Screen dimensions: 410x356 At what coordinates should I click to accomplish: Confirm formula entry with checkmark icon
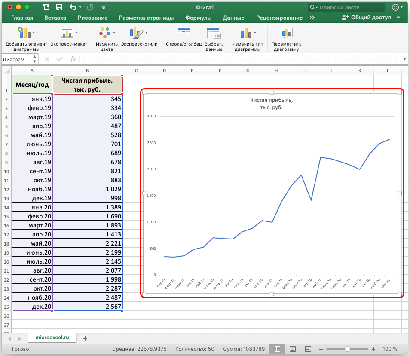[x=60, y=59]
